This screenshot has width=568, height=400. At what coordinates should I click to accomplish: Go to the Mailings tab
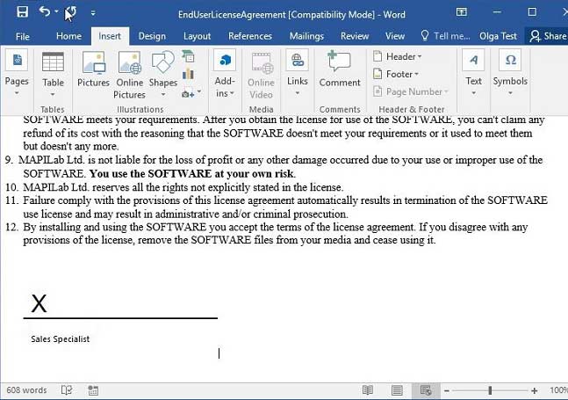[306, 36]
